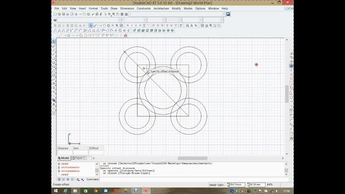
Task: Open Internet Explorer from the taskbar
Action: pos(66,191)
